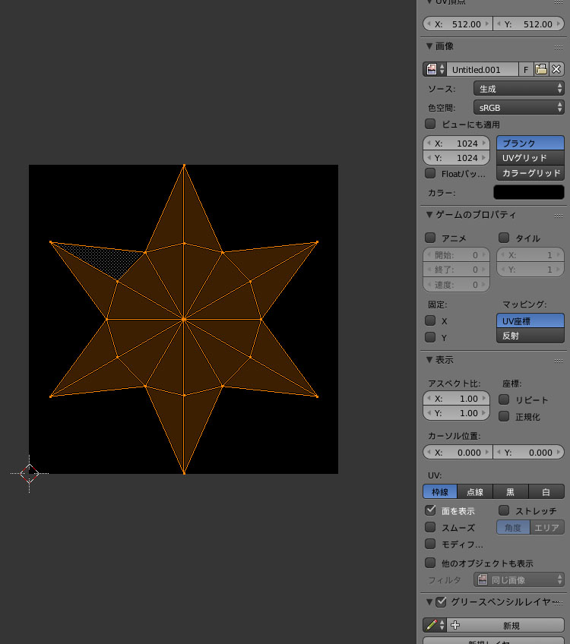Click UV vertex Y 512.00 field
The image size is (570, 644).
tap(529, 24)
